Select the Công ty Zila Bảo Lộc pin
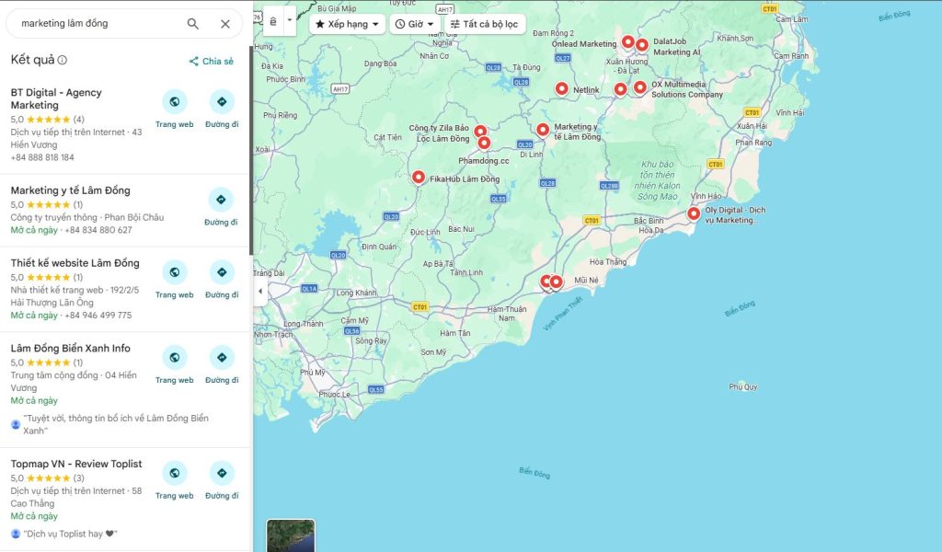 [x=480, y=131]
